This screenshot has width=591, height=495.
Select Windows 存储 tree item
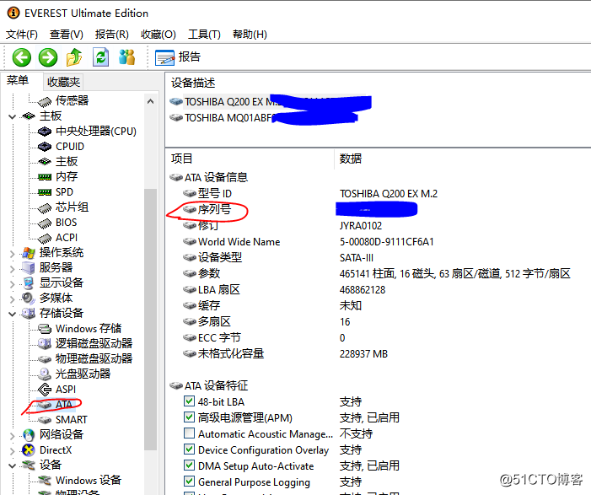coord(89,328)
